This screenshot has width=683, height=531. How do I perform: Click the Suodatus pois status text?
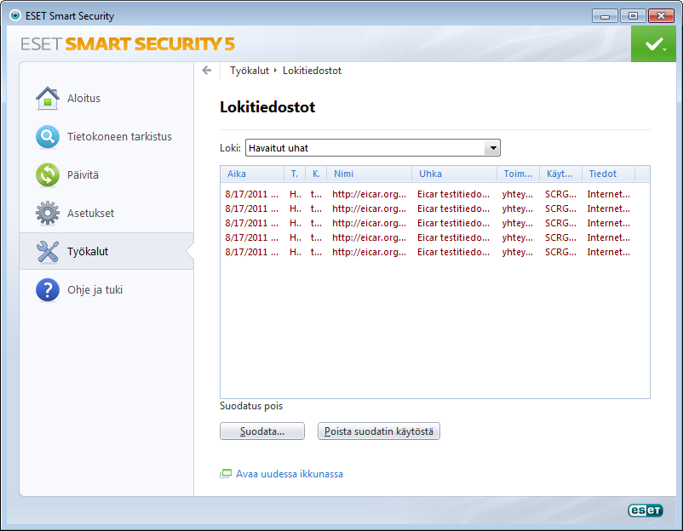point(251,406)
